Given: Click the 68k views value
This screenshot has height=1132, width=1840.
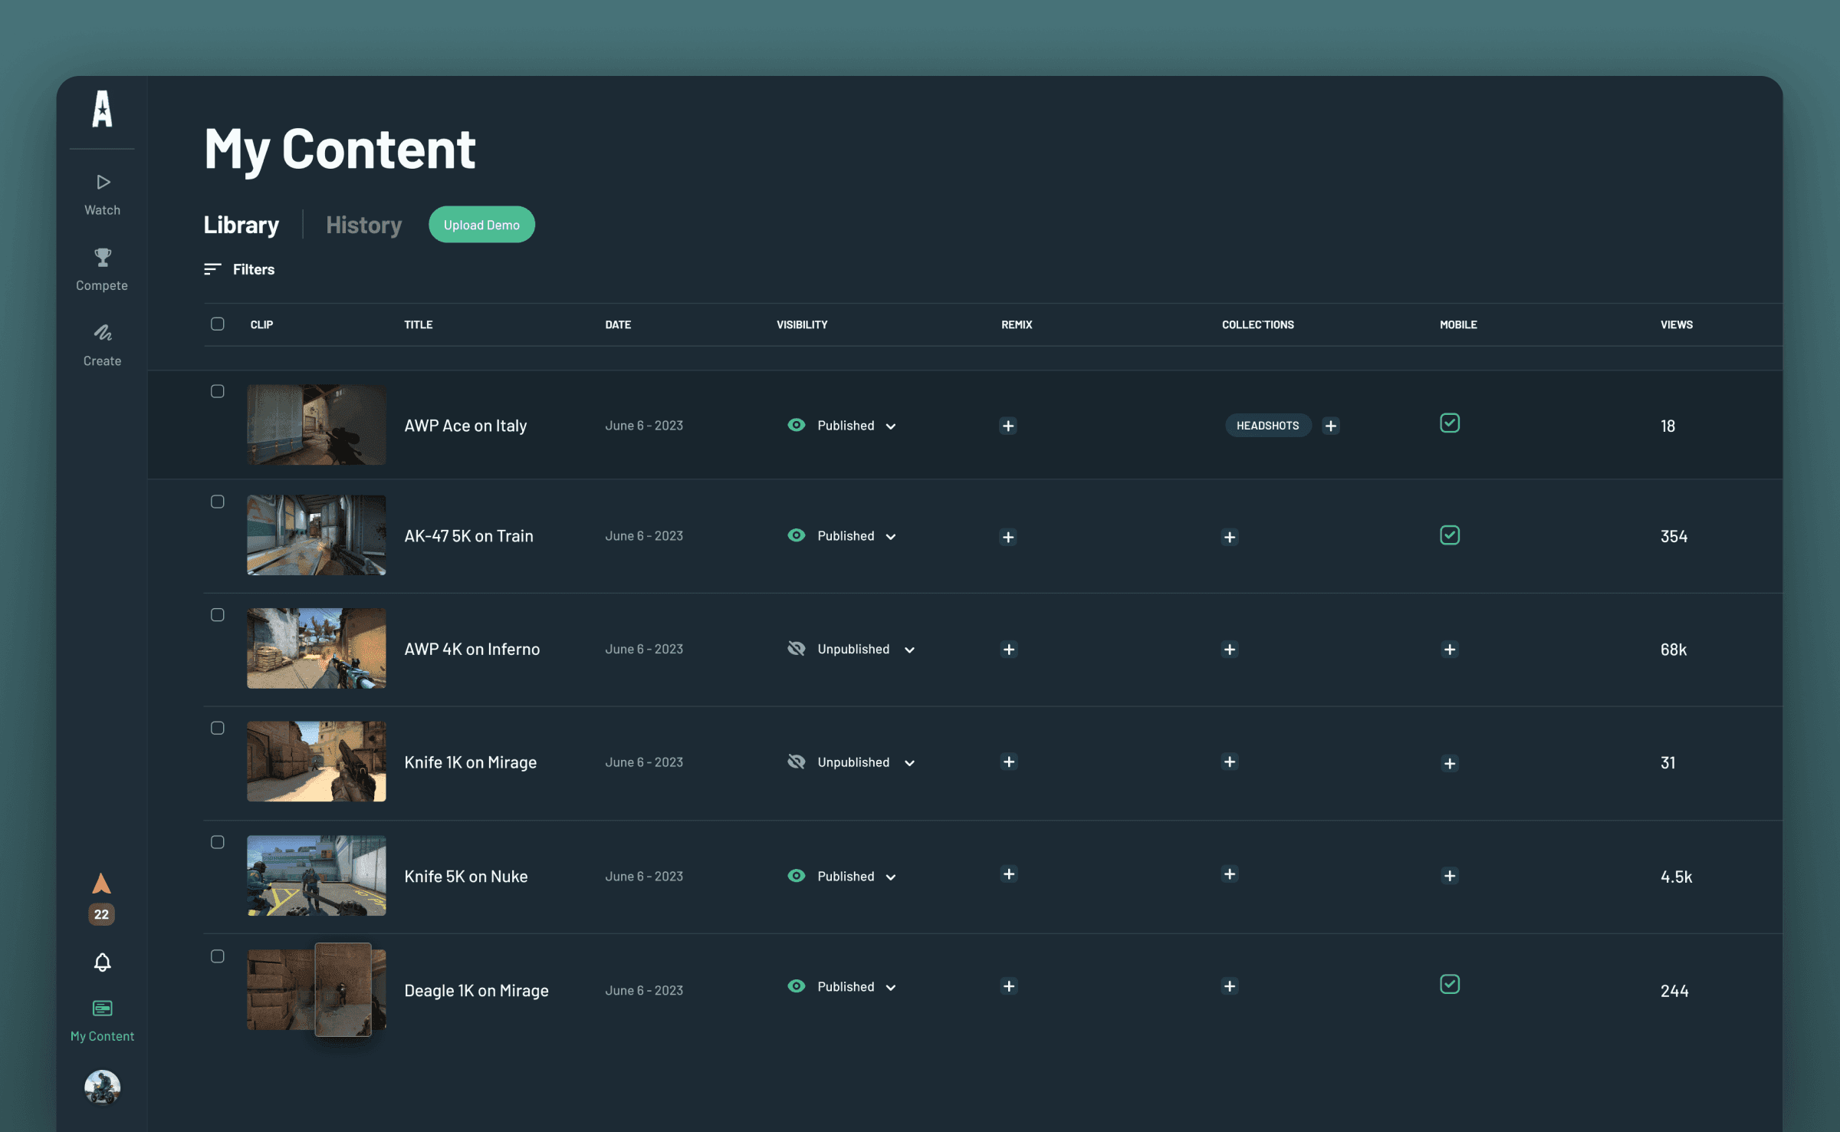Looking at the screenshot, I should tap(1674, 650).
